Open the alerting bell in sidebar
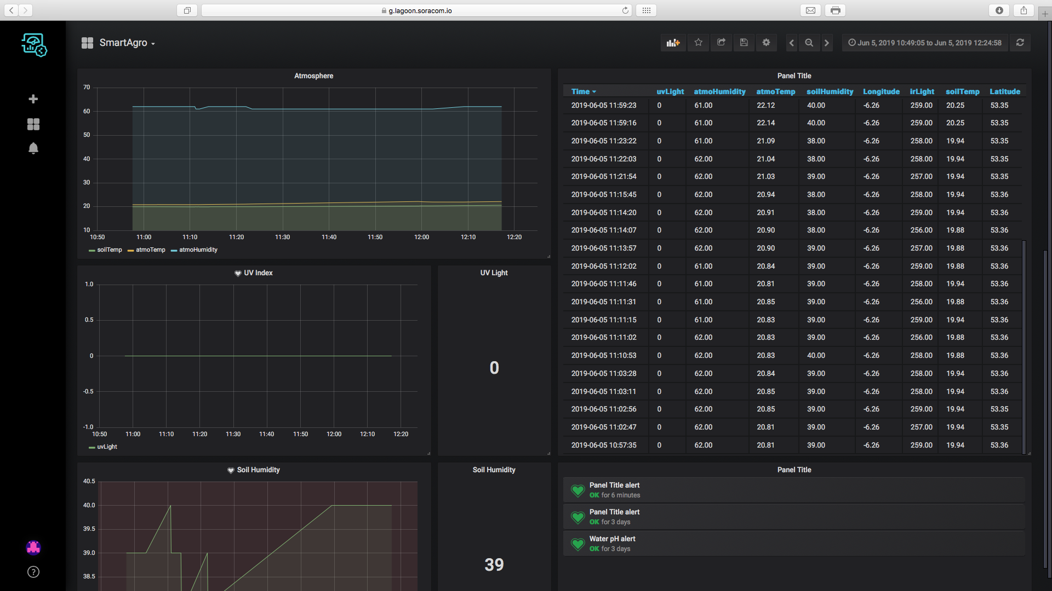This screenshot has height=591, width=1052. (x=33, y=148)
